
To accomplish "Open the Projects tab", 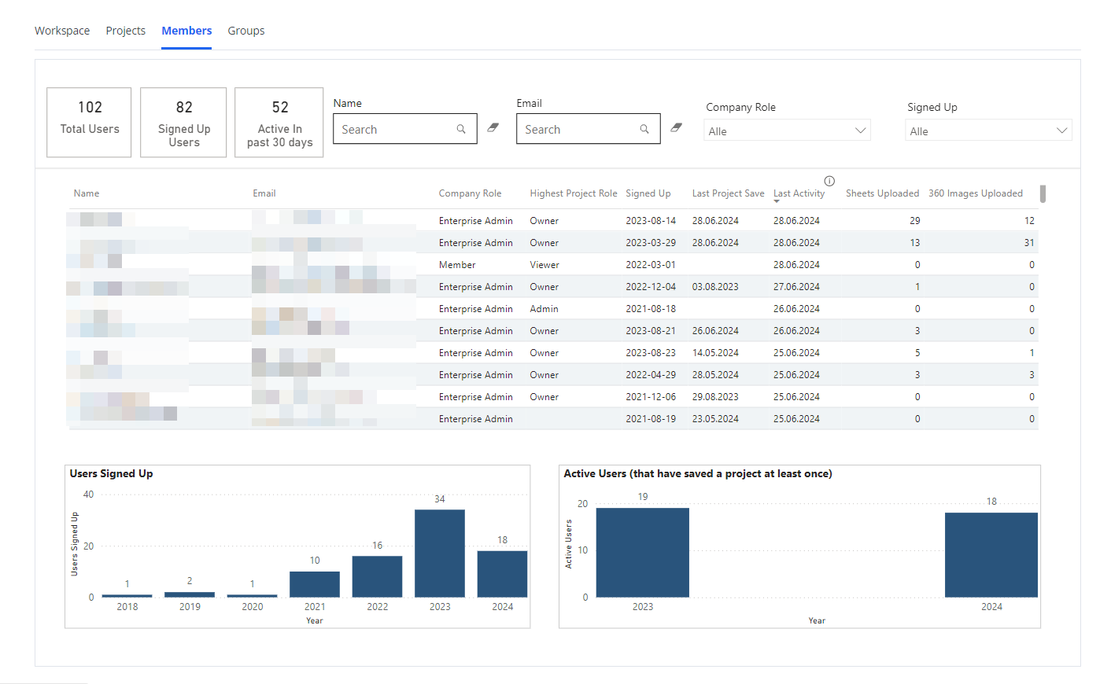I will pos(126,31).
